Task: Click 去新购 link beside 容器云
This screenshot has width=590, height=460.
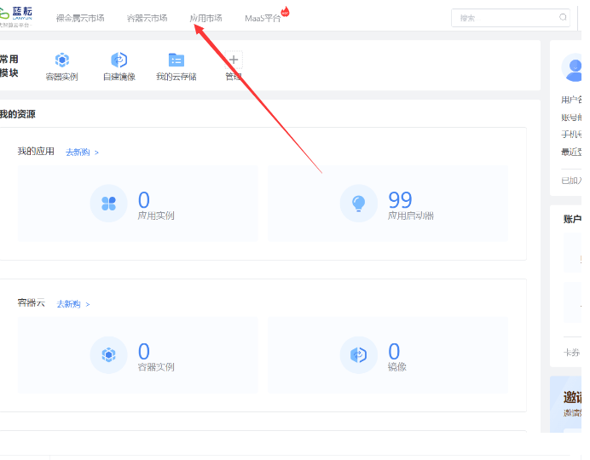Action: (73, 304)
